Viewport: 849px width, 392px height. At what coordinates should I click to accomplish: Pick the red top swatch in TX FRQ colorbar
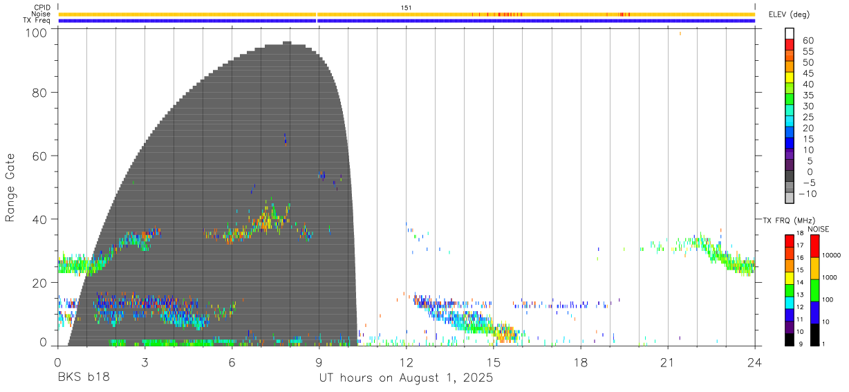[x=790, y=241]
